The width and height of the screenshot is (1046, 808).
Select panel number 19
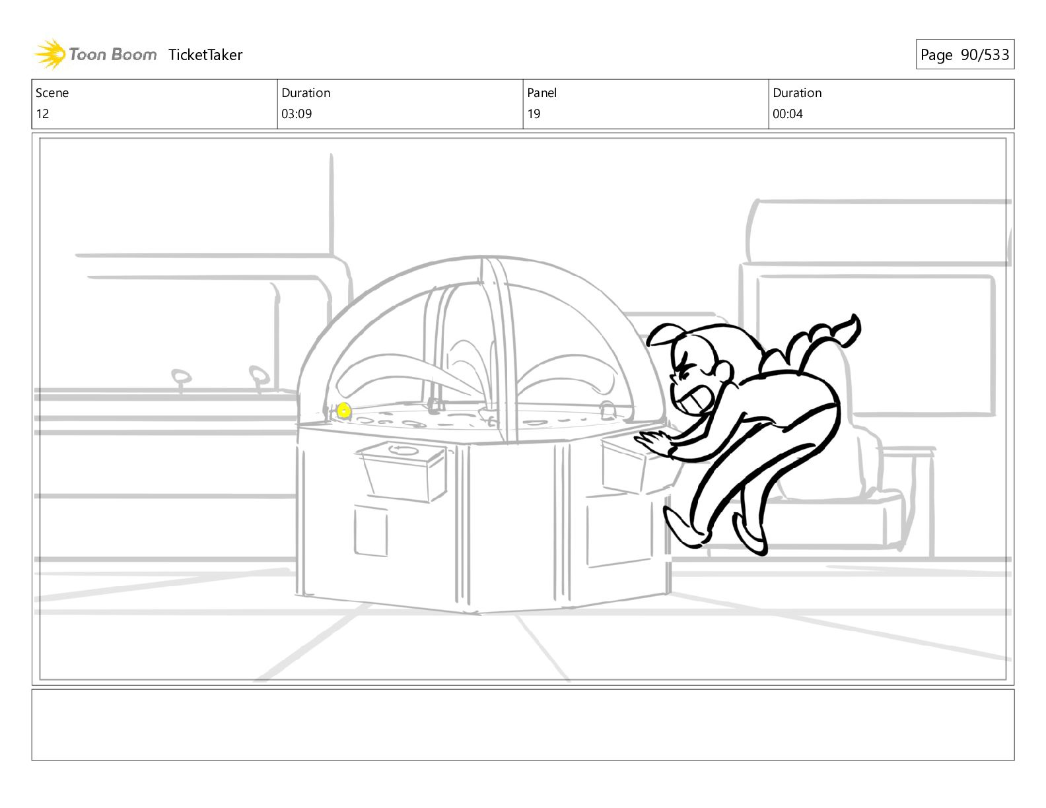pos(534,114)
